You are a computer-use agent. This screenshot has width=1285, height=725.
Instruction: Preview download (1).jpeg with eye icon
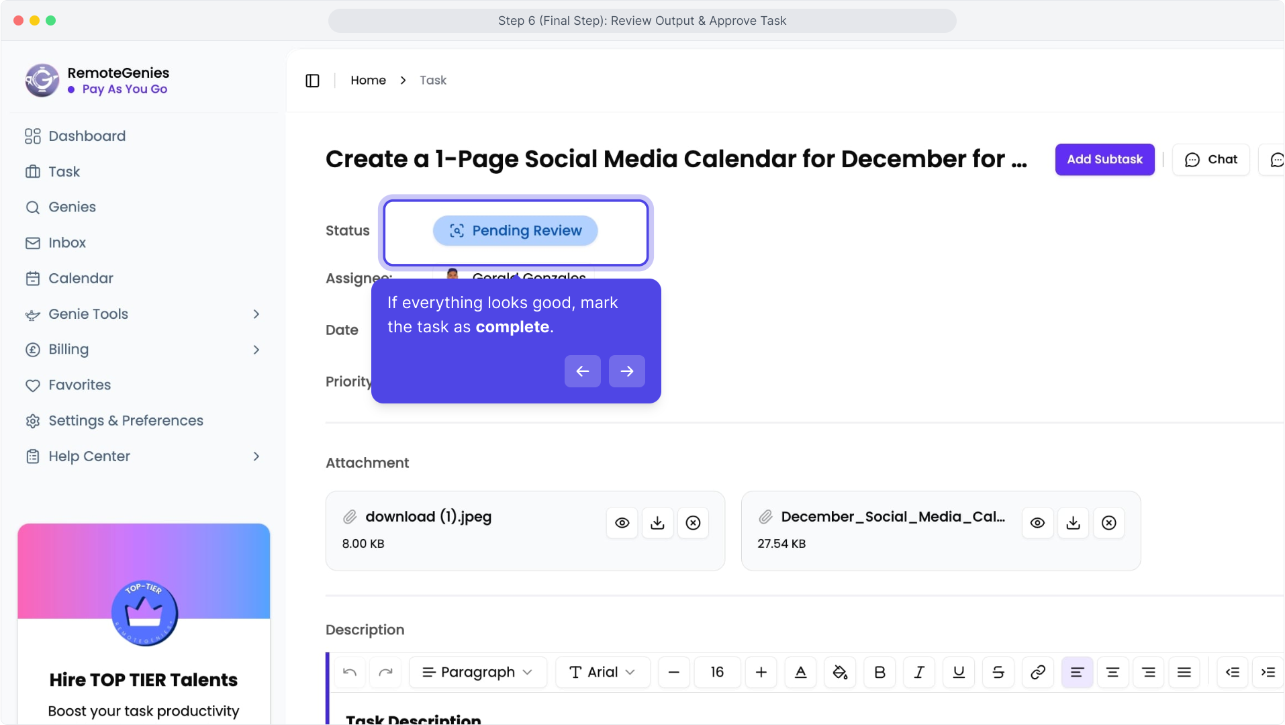tap(622, 523)
